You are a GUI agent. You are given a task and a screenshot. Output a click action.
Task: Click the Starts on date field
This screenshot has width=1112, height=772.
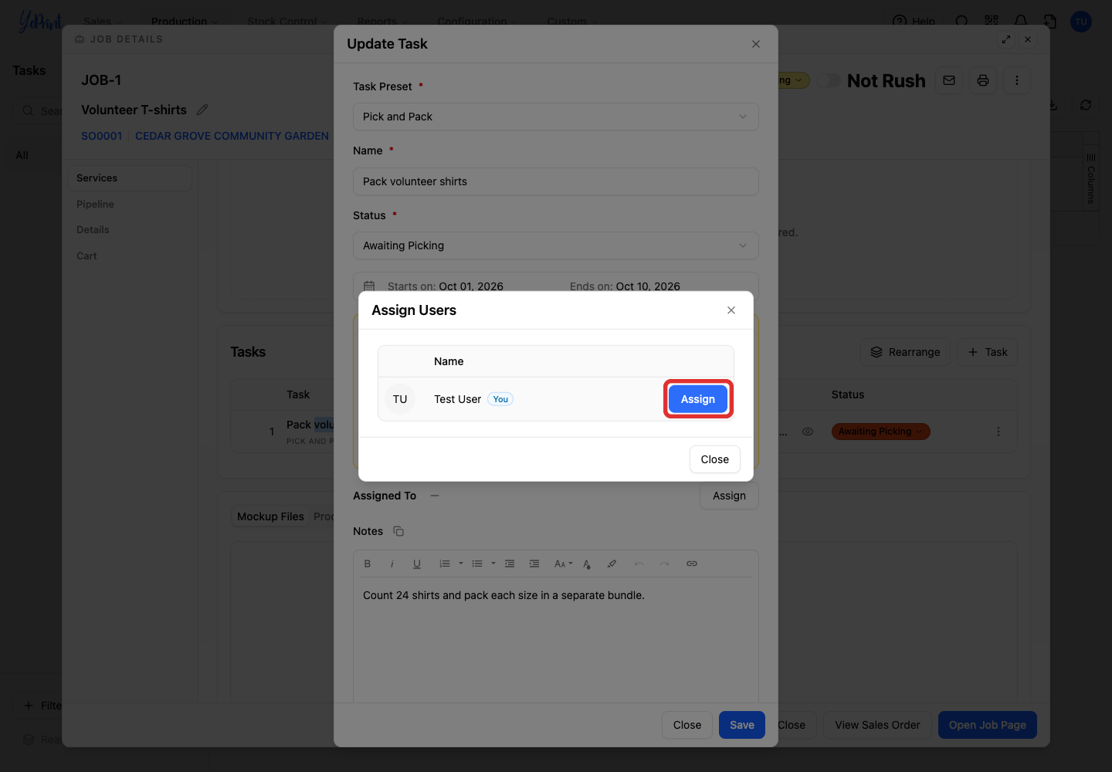point(445,286)
